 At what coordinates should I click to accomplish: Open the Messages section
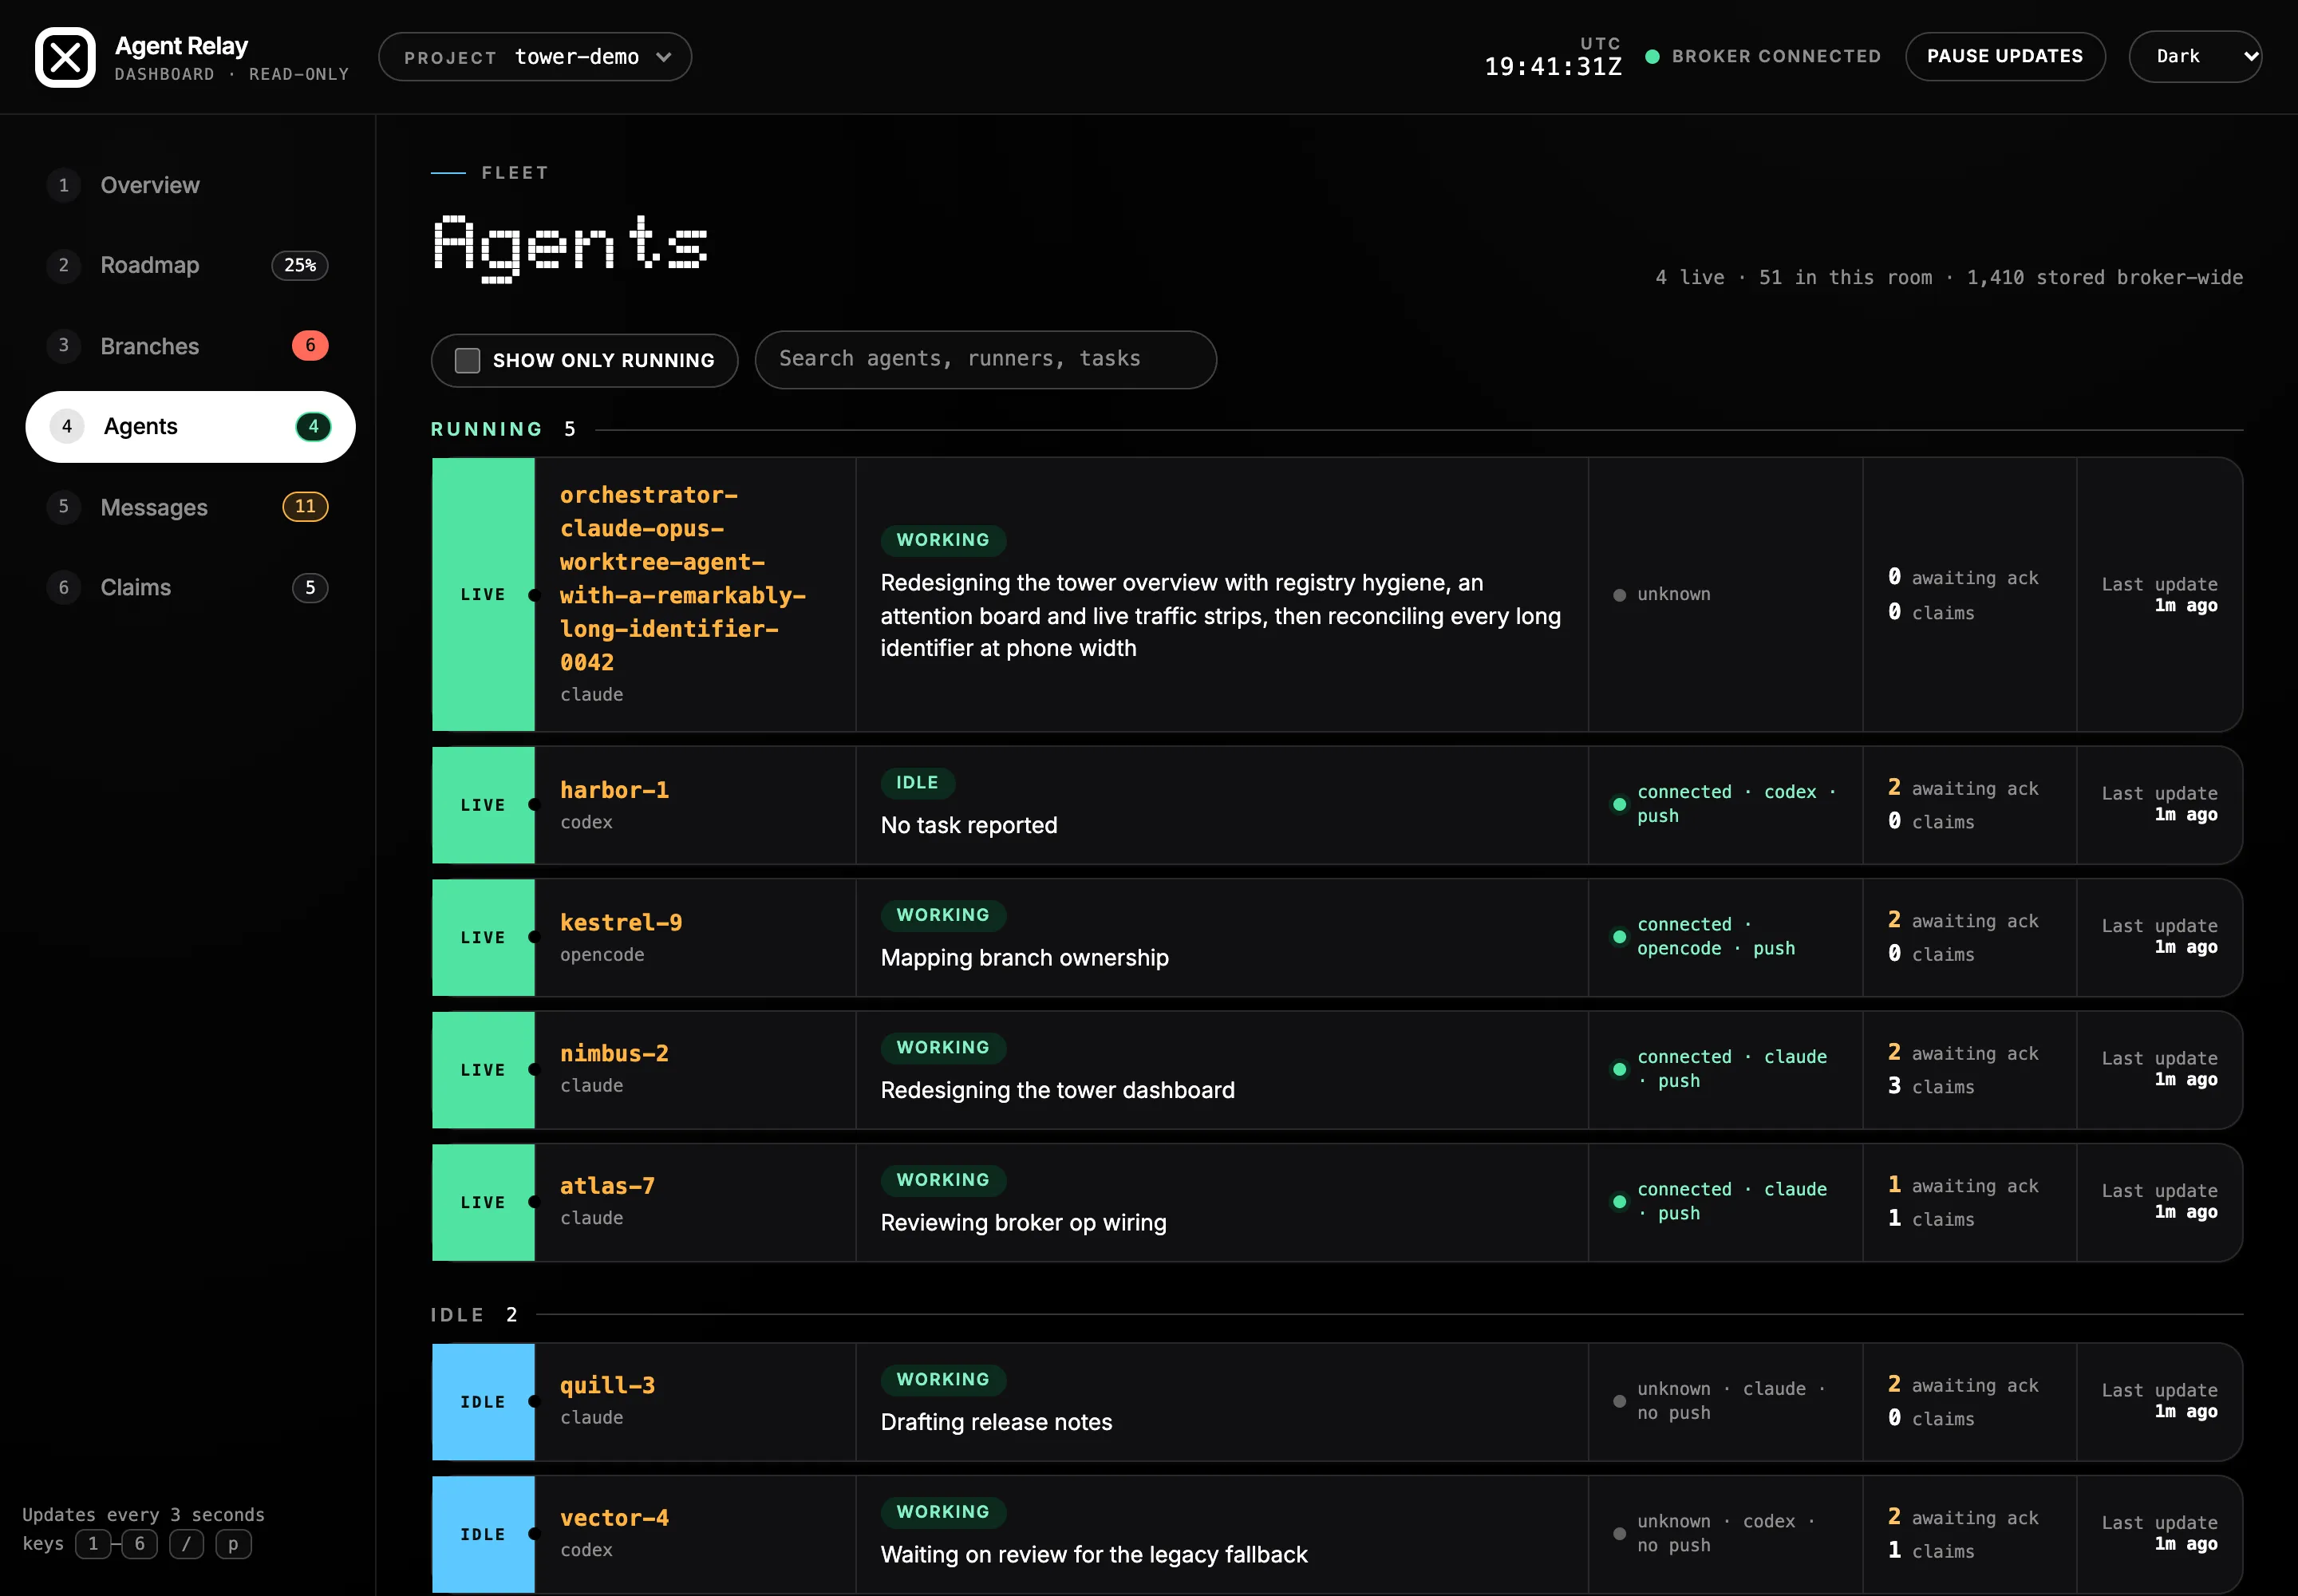tap(190, 507)
